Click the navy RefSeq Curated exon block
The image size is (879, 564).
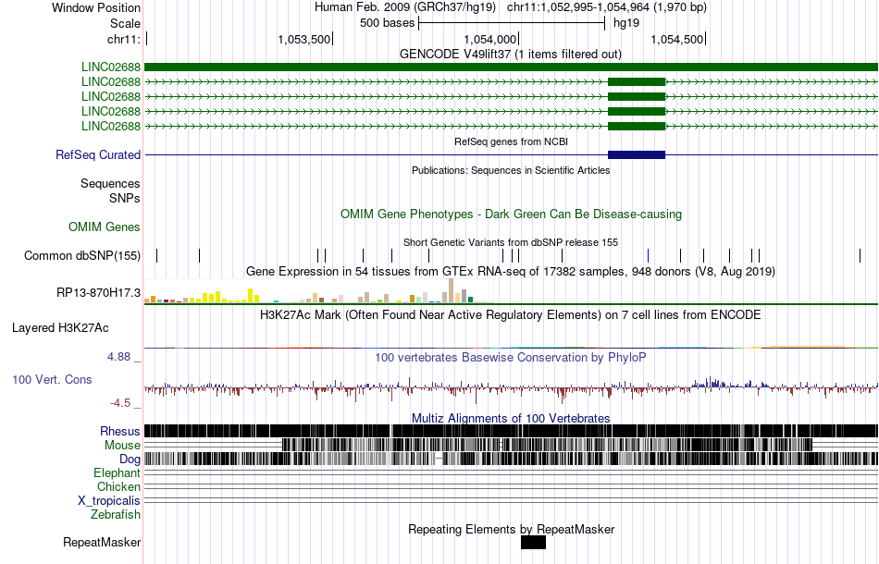[x=637, y=154]
